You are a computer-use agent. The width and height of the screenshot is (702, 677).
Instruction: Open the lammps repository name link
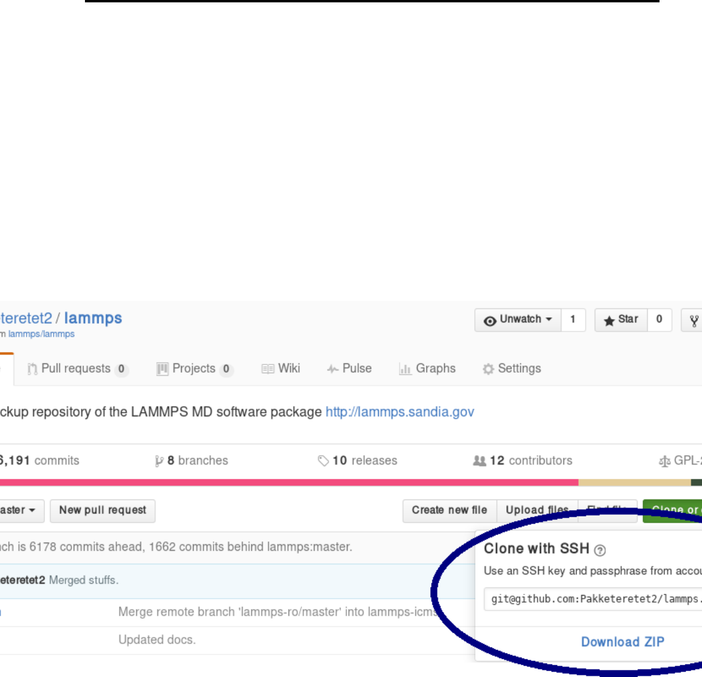(93, 318)
